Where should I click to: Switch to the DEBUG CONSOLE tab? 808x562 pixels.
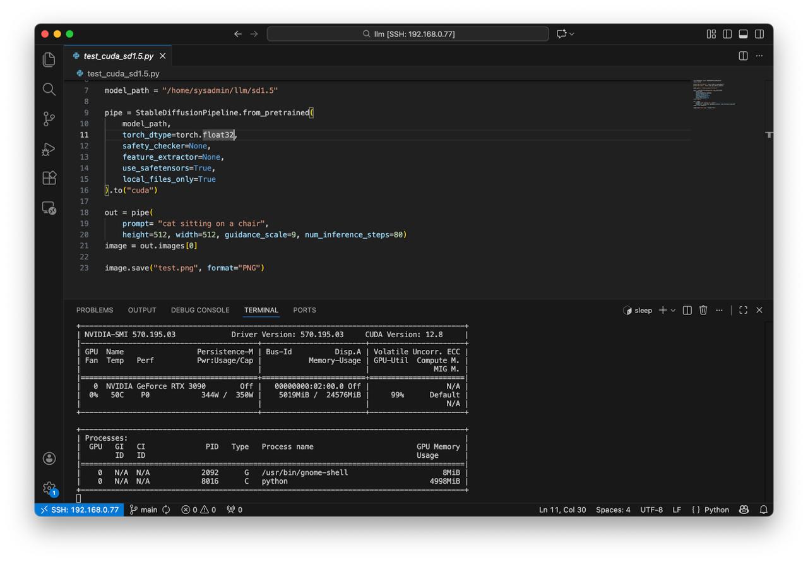tap(200, 310)
